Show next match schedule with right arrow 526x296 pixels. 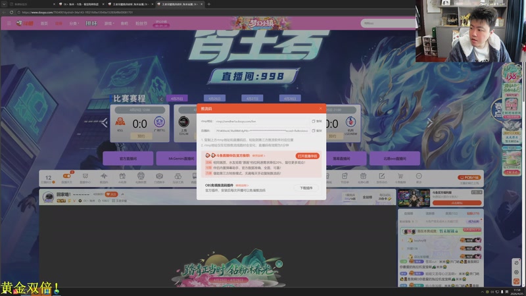pyautogui.click(x=430, y=123)
